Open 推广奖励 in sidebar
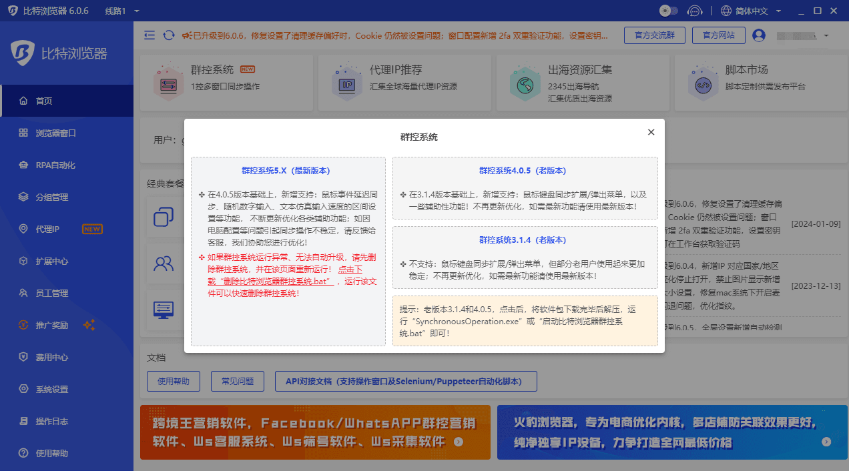This screenshot has height=471, width=849. tap(67, 325)
